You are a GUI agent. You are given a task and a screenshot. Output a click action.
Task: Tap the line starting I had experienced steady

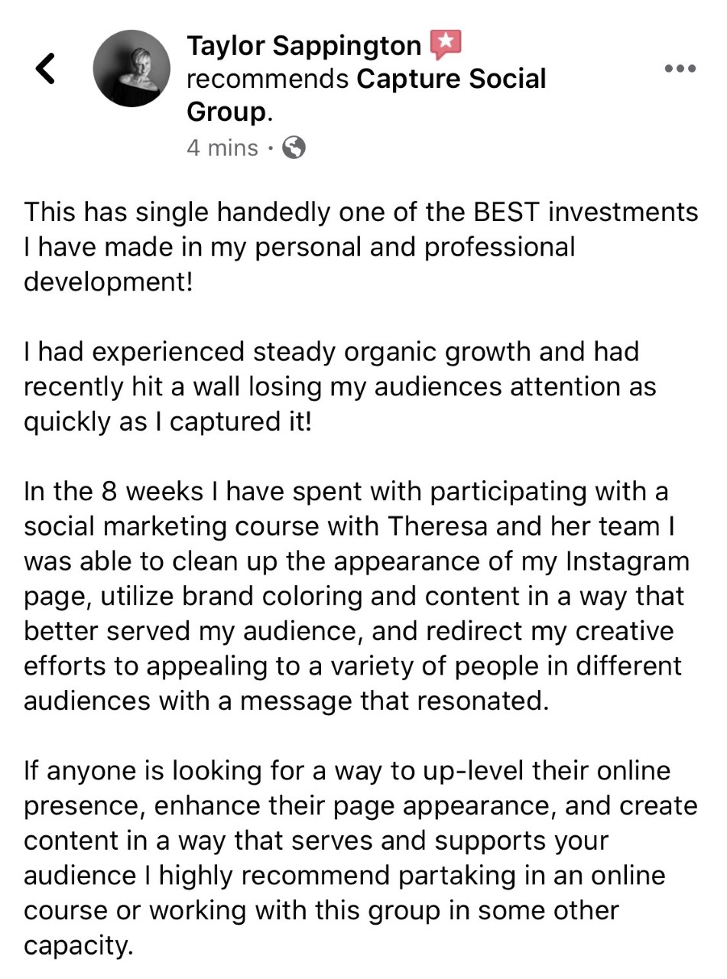click(x=331, y=352)
